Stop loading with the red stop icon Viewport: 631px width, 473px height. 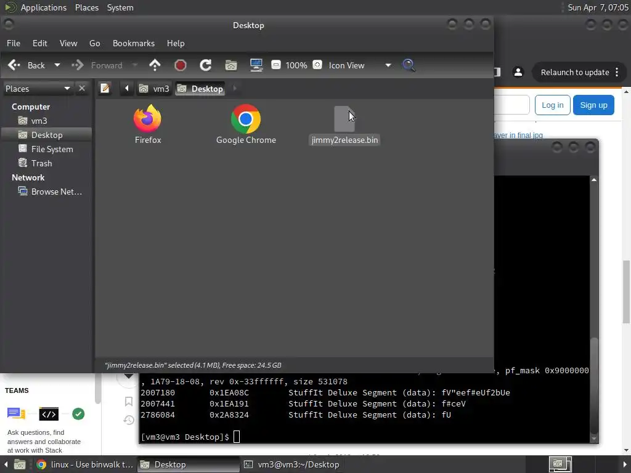(x=181, y=65)
